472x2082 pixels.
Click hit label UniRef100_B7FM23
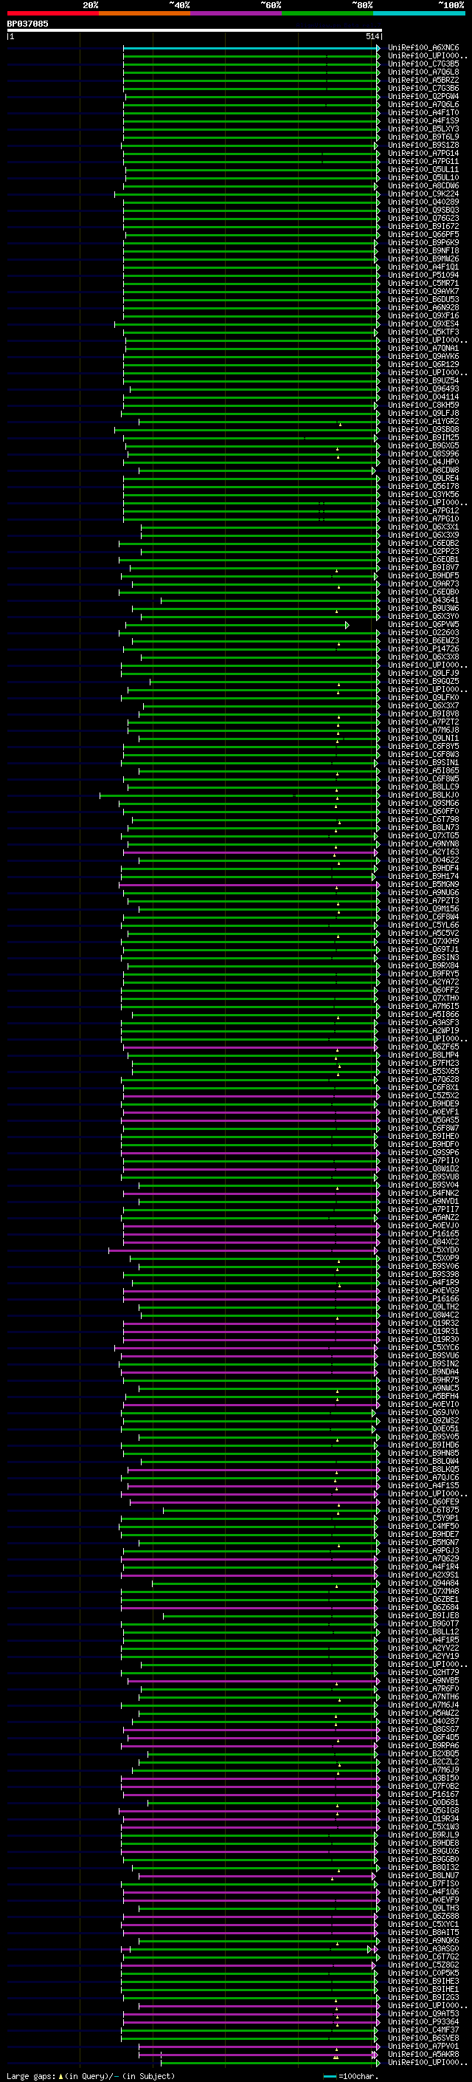(x=423, y=1063)
